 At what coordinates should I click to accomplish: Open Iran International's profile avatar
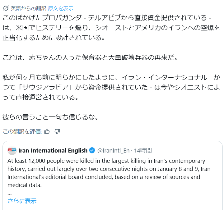[12, 151]
